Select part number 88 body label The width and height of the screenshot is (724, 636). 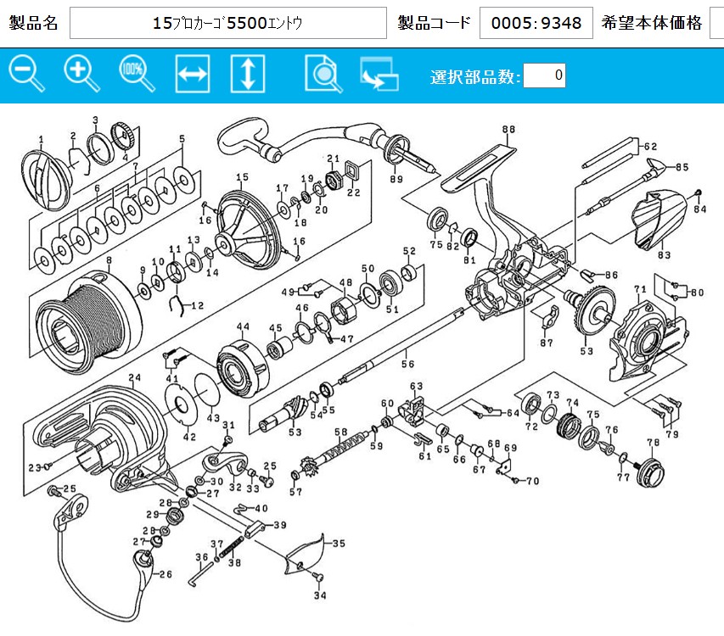tap(508, 130)
